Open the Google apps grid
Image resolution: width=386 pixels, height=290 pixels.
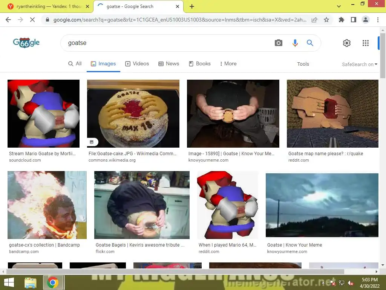point(366,43)
